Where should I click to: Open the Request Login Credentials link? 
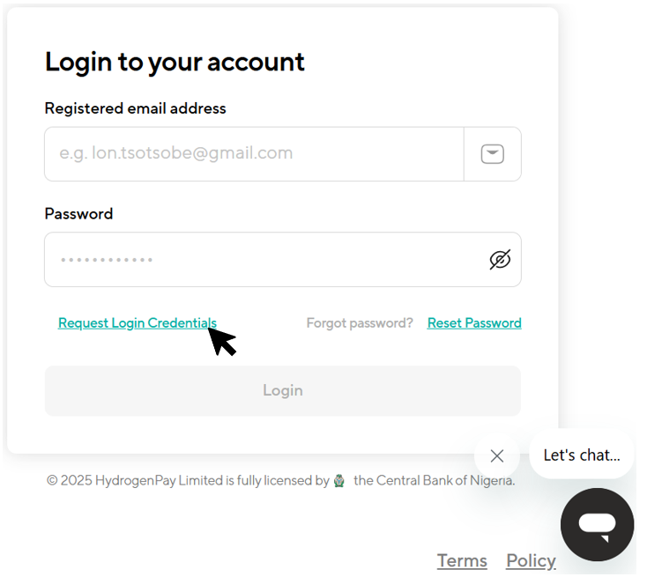pos(138,323)
